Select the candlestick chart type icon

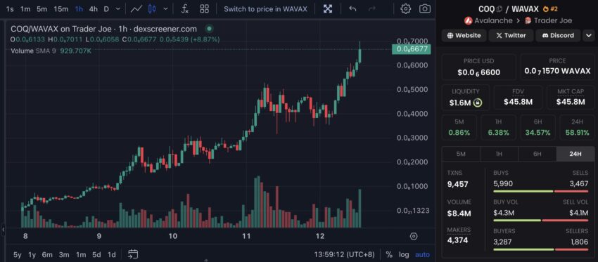tap(152, 8)
